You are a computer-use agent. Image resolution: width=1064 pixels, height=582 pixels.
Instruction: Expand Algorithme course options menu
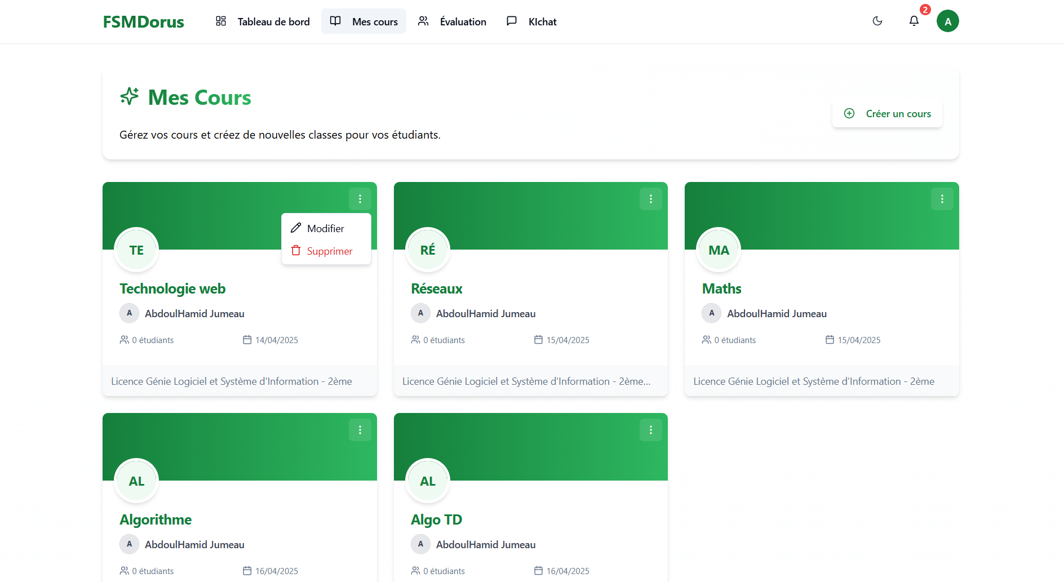(x=360, y=430)
